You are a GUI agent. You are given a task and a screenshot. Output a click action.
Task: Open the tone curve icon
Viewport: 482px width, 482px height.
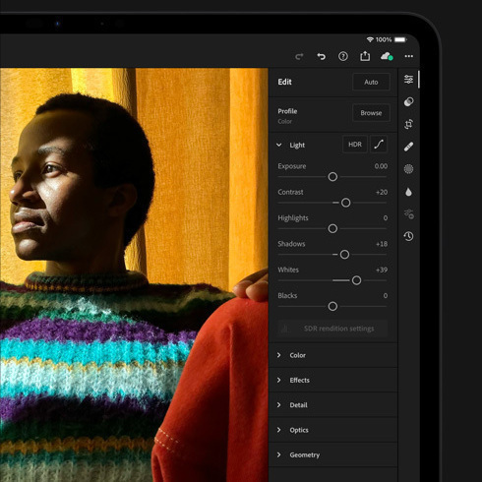point(379,145)
